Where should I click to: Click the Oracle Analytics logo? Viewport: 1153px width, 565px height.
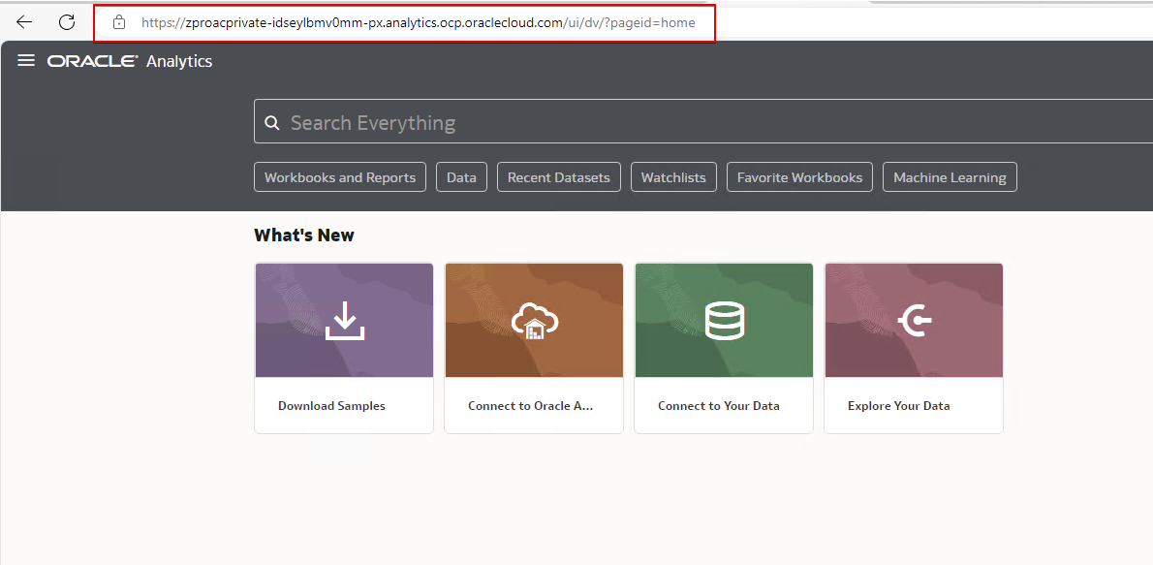coord(130,61)
